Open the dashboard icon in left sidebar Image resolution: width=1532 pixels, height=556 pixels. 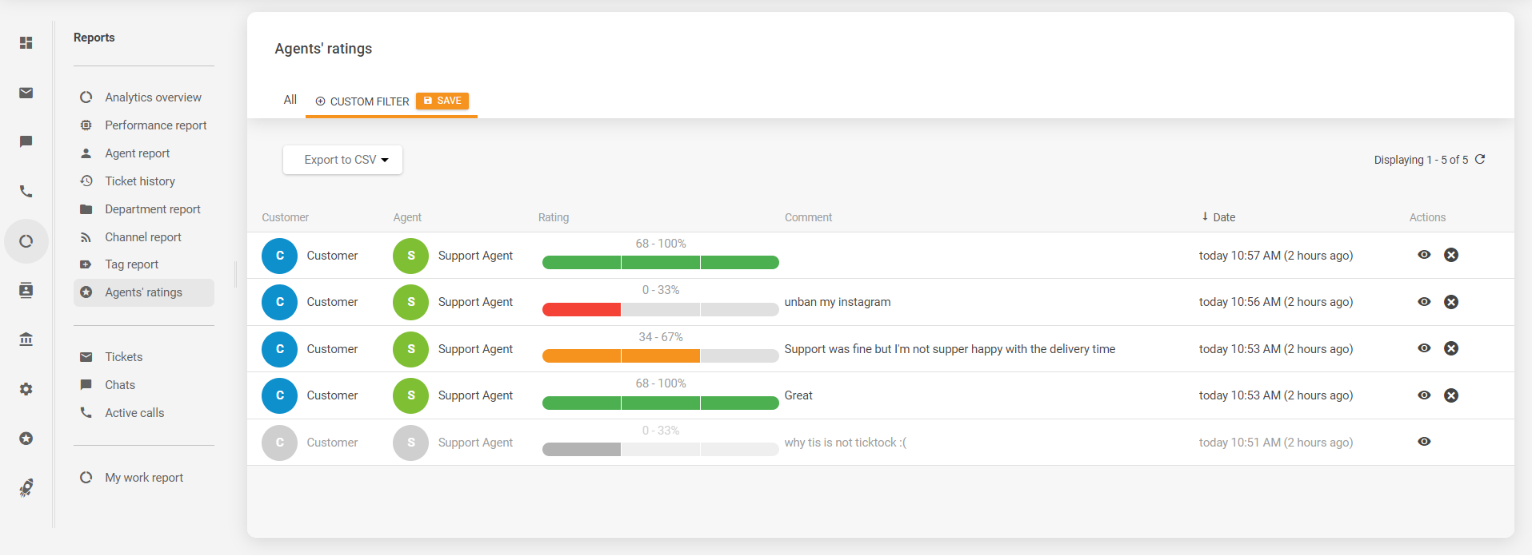click(26, 43)
